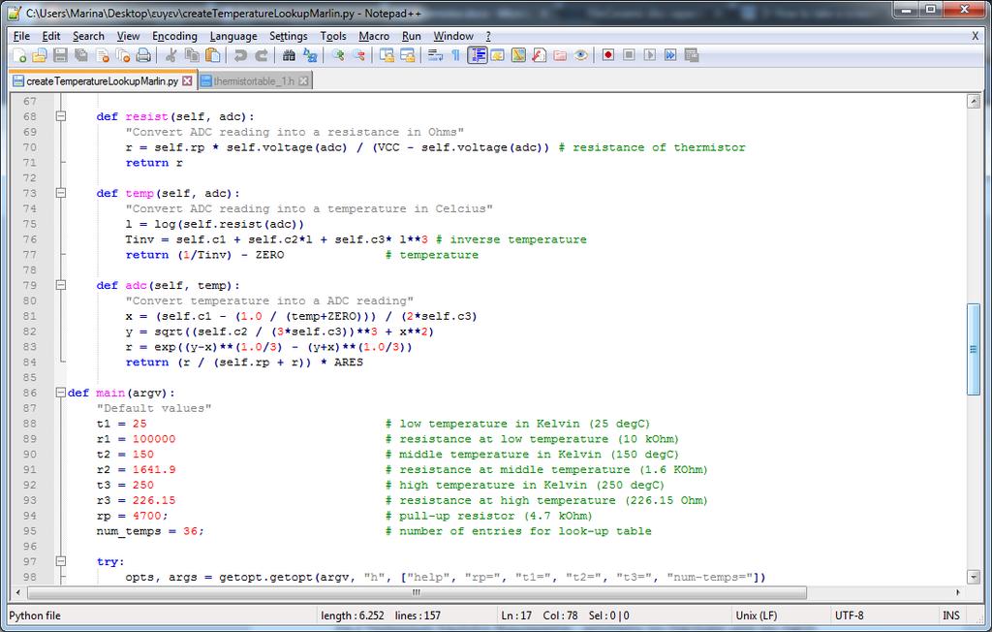Click the Close document toolbar icon
Viewport: 992px width, 632px height.
(x=102, y=55)
